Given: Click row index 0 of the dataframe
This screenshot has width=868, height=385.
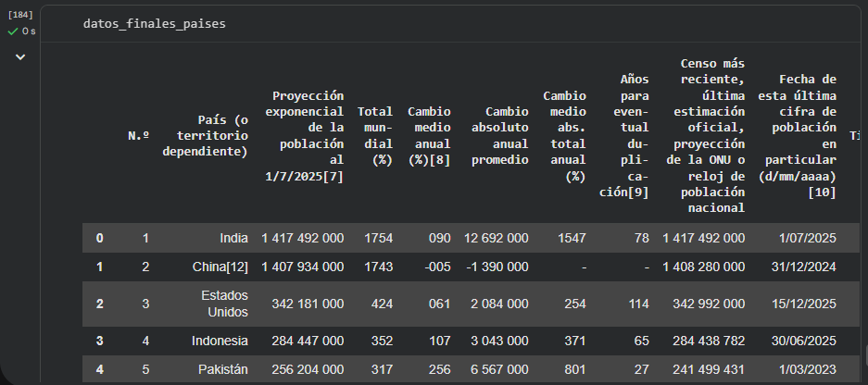Looking at the screenshot, I should (x=99, y=238).
